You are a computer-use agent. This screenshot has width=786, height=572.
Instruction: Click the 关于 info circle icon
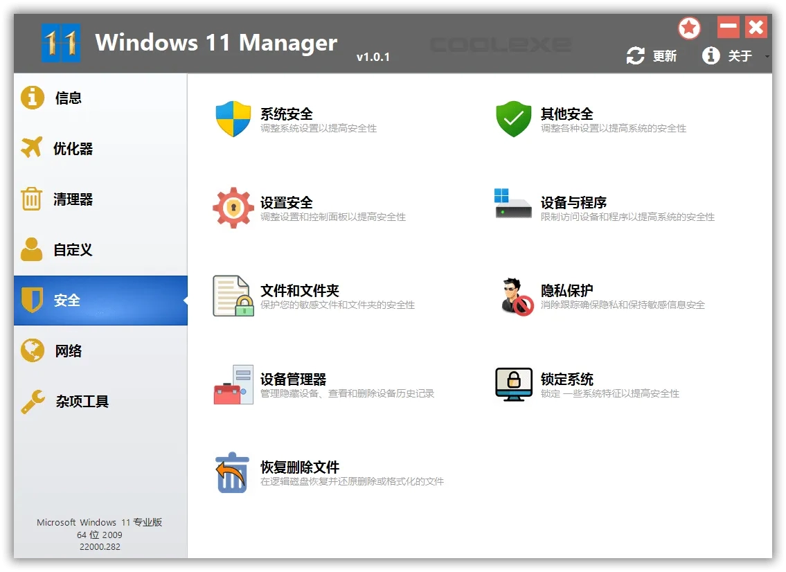pos(711,55)
